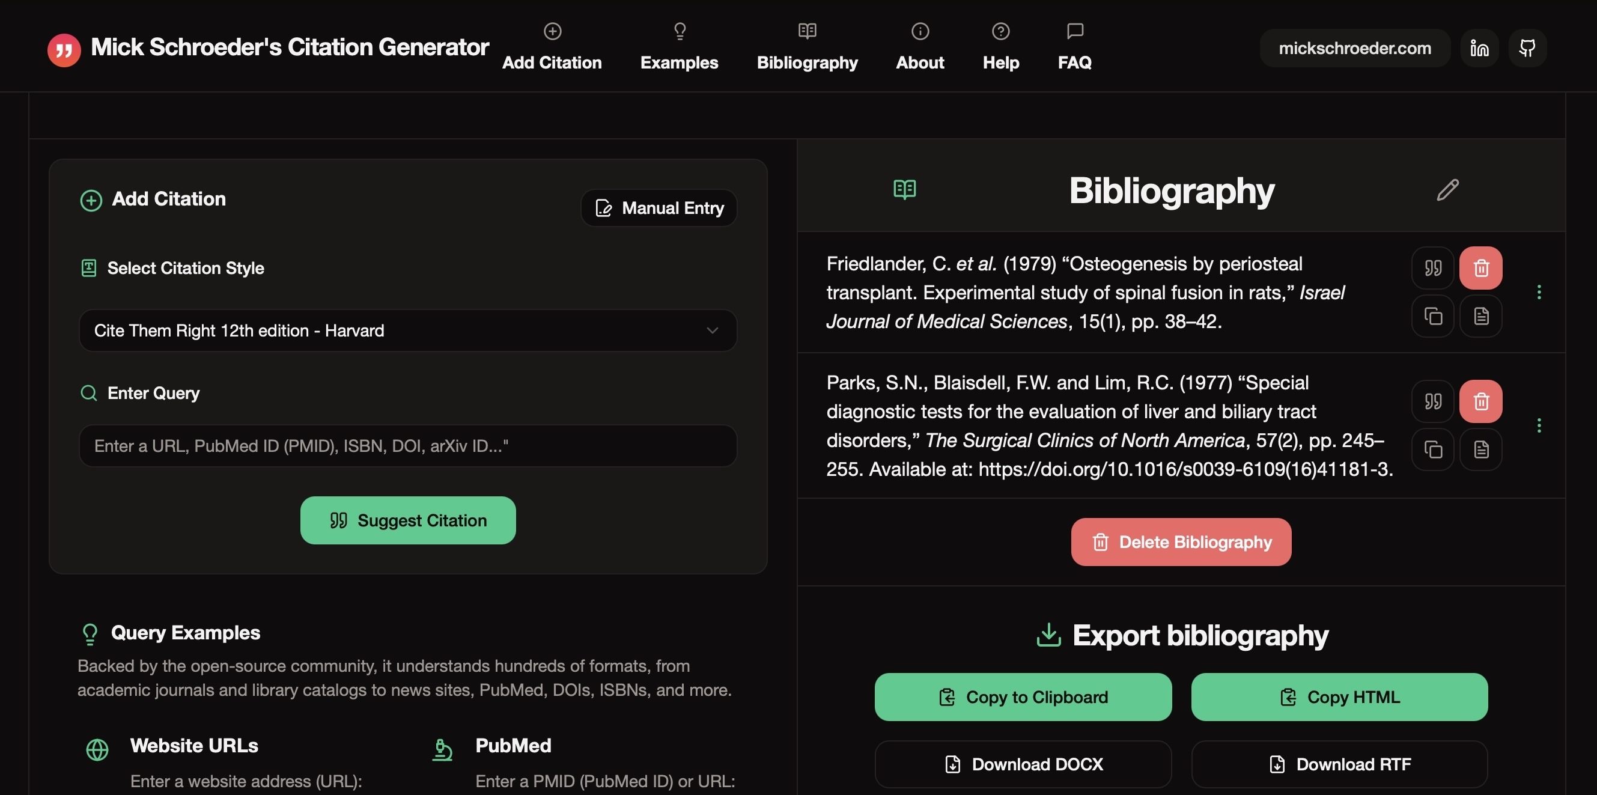Image resolution: width=1597 pixels, height=795 pixels.
Task: Delete the Parks citation with trash icon
Action: (1480, 401)
